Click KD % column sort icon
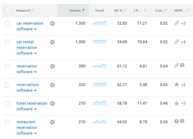The width and height of the screenshot is (193, 139). 125,11
